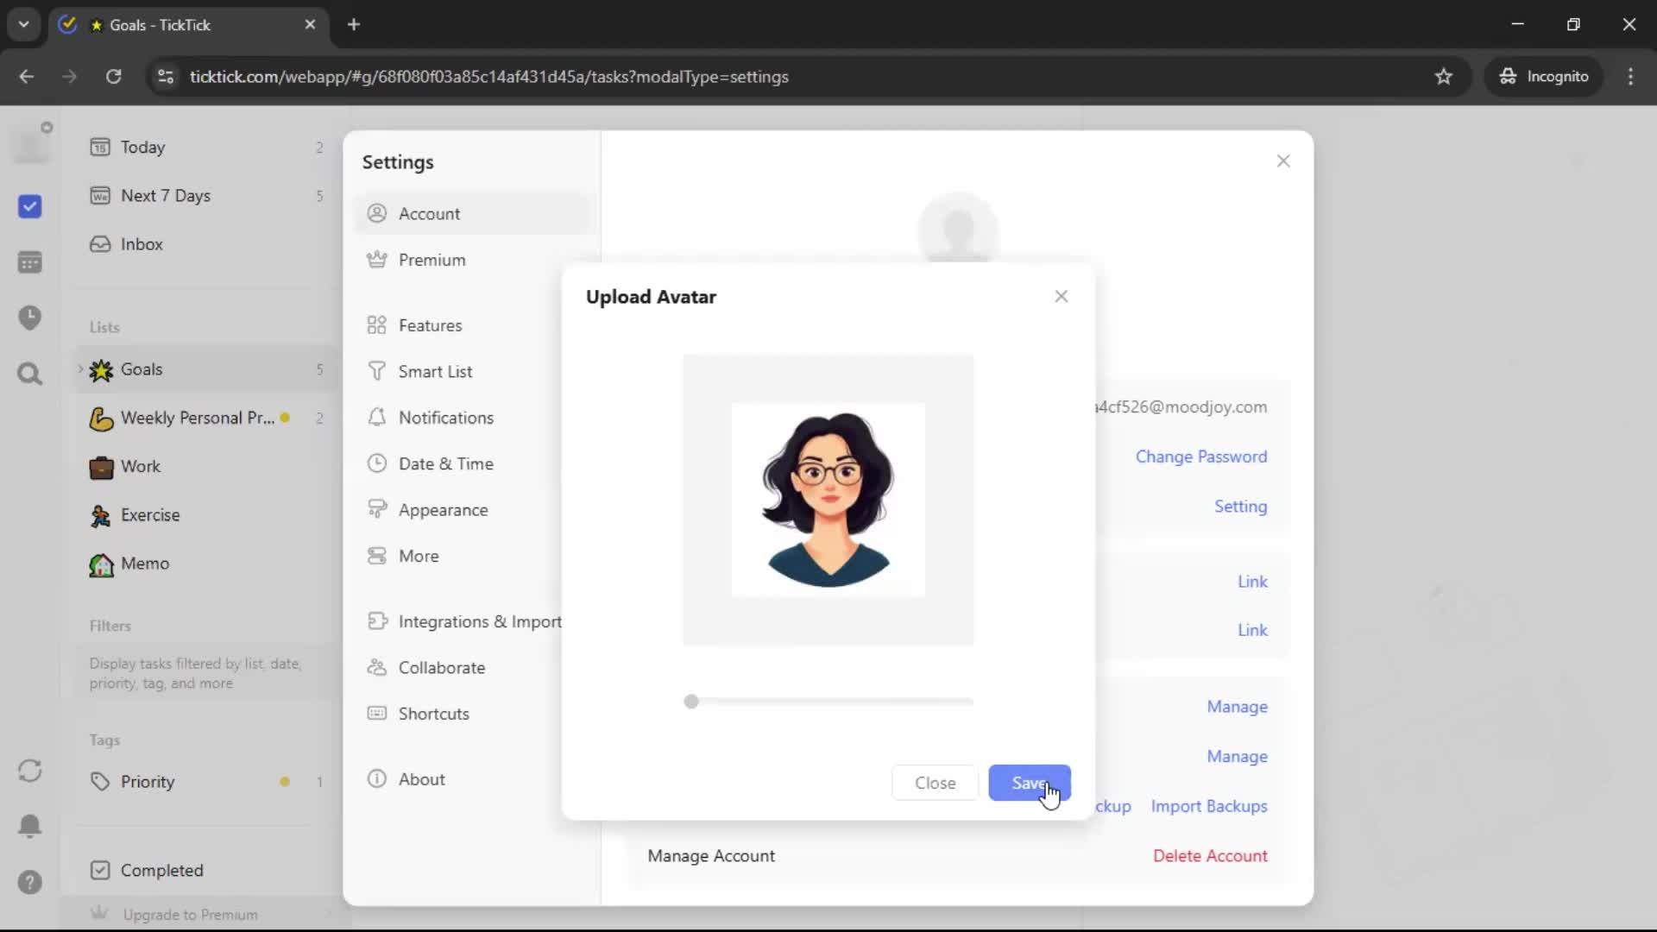
Task: Open the tab search dropdown arrow
Action: point(23,24)
